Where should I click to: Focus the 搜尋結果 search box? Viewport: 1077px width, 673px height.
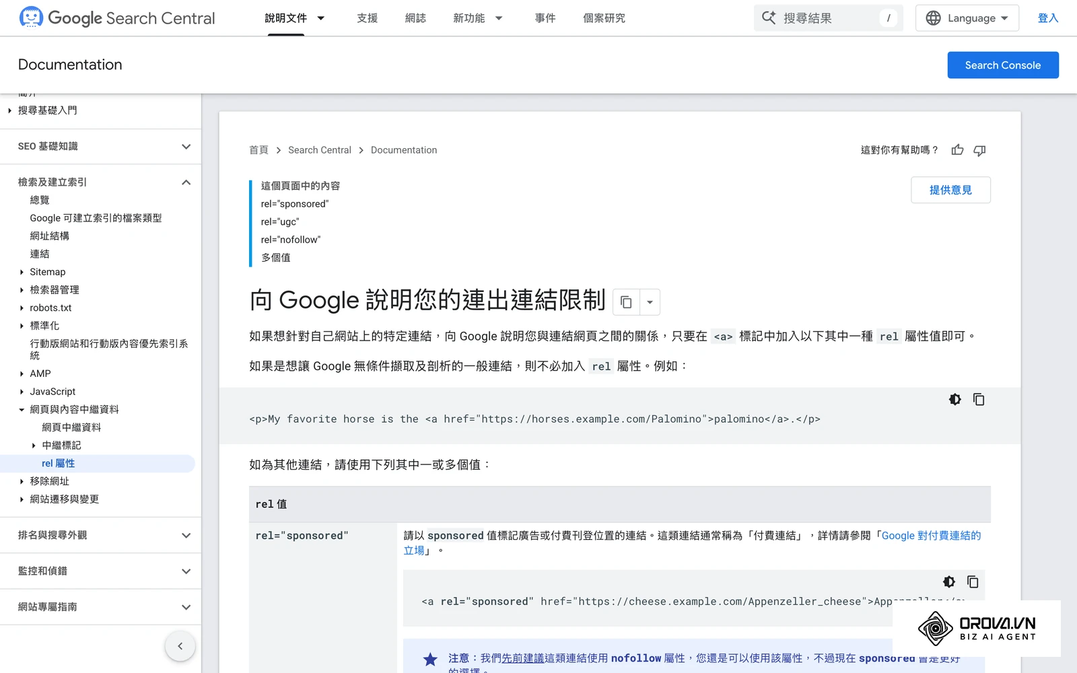point(828,18)
